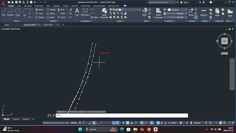
Task: Click the white ByLayer color swatch
Action: click(x=169, y=10)
